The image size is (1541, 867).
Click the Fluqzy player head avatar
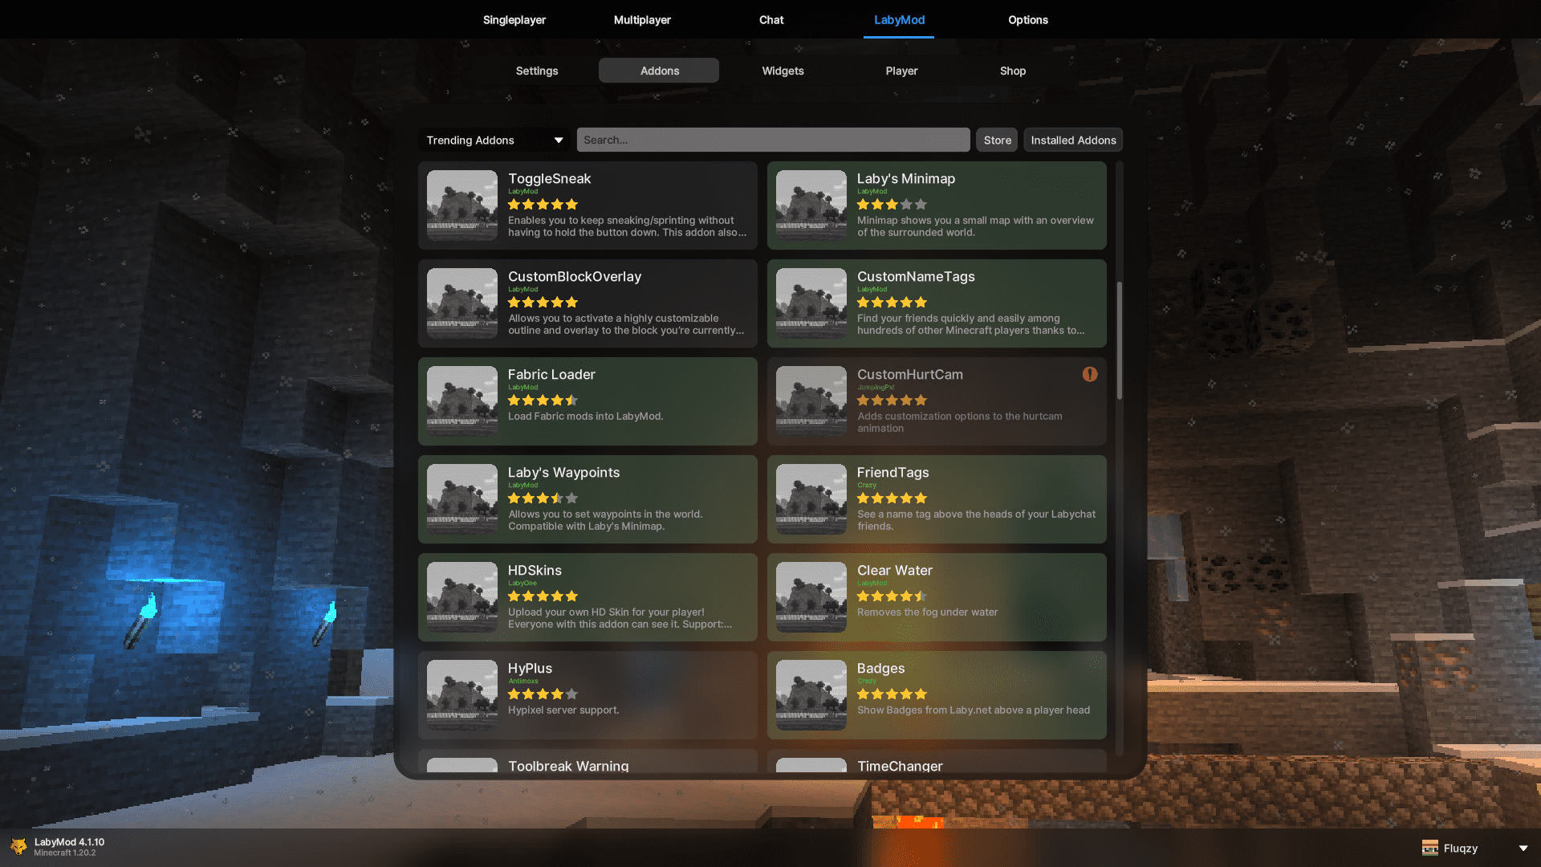pos(1430,848)
